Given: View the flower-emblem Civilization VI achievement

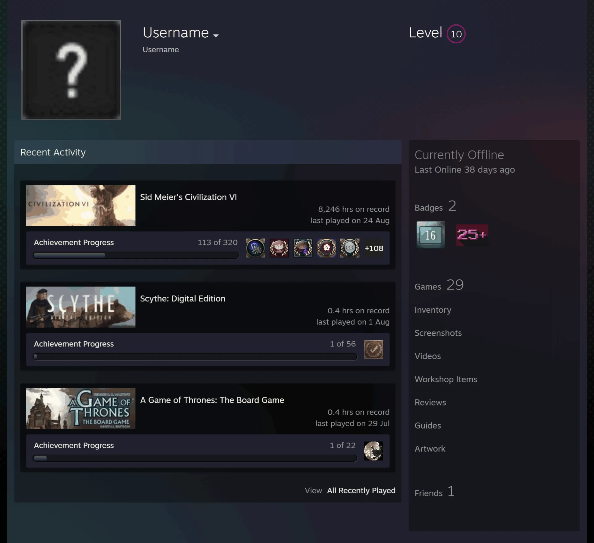Looking at the screenshot, I should 326,248.
